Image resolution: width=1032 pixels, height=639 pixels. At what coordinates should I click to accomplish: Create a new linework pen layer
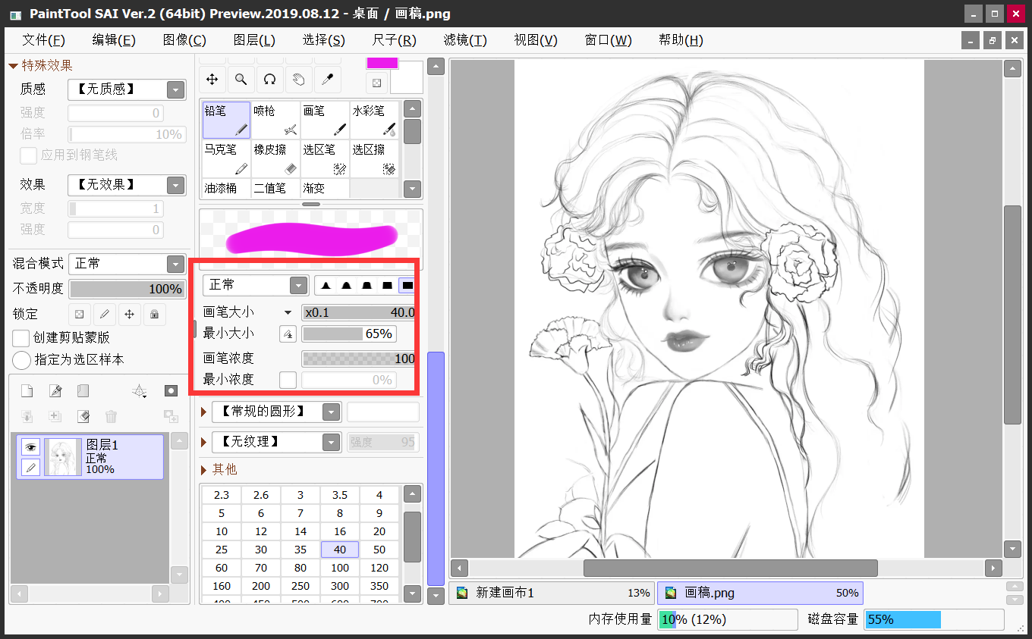pos(55,391)
